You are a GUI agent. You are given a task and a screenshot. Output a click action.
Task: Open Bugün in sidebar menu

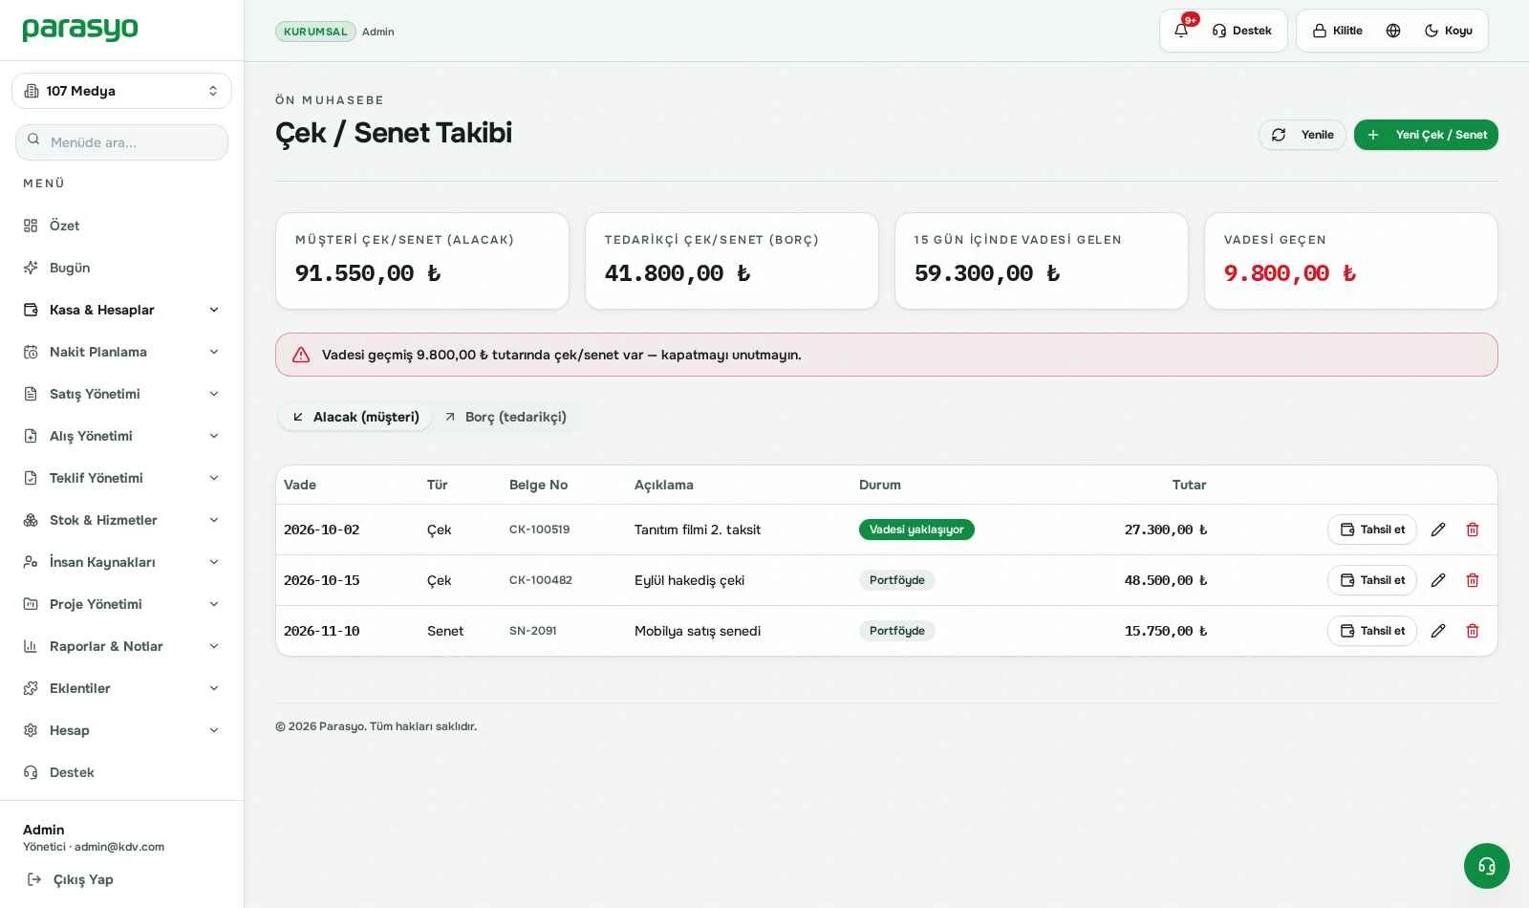[x=122, y=268]
